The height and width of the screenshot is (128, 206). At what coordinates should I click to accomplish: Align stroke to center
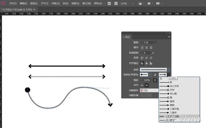click(x=142, y=63)
